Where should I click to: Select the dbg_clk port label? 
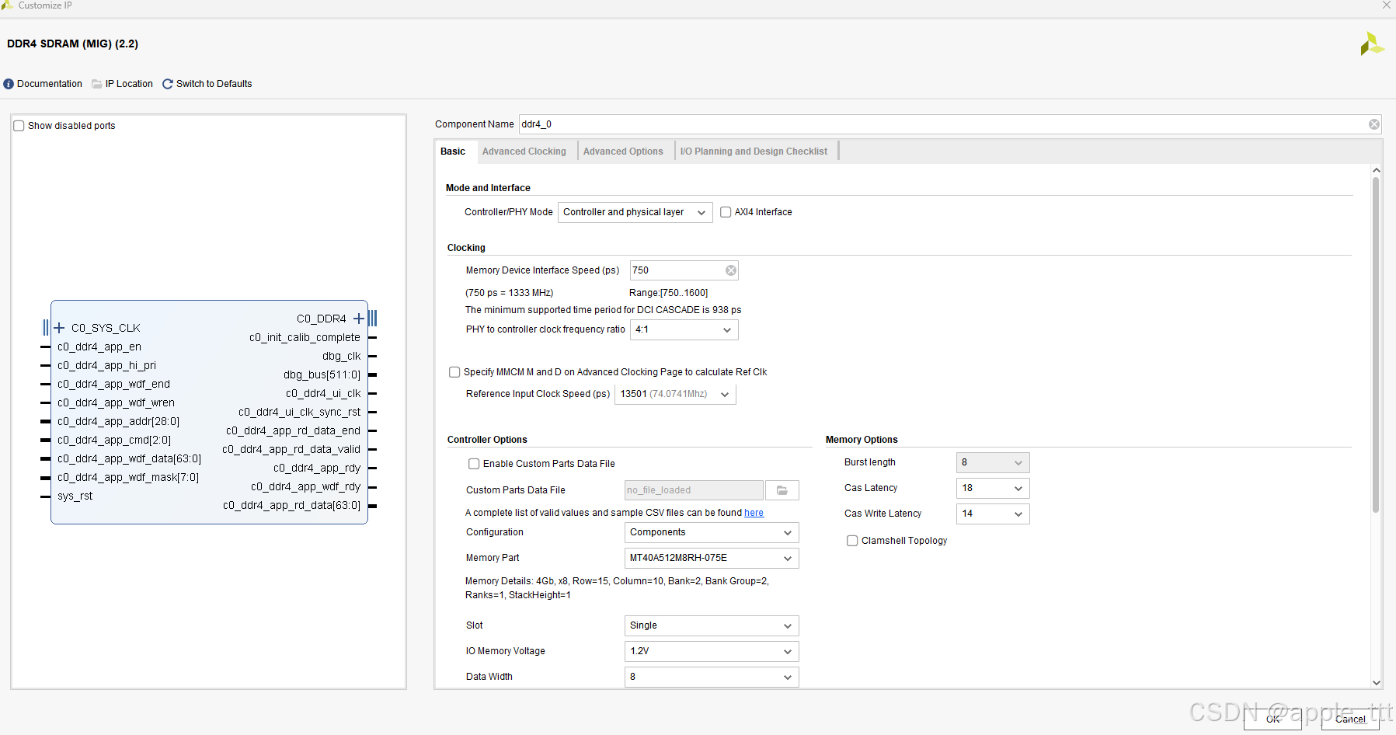pos(342,356)
